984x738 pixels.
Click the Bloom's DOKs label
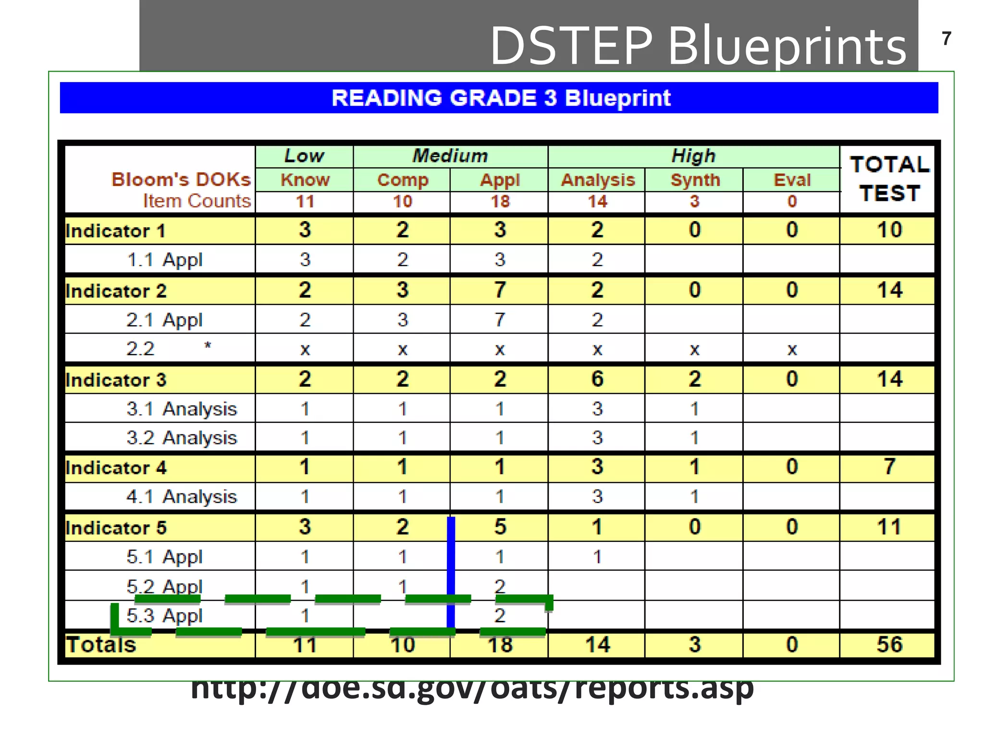181,179
